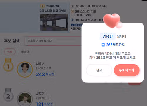The width and height of the screenshot is (147, 106).
Task: Click the blue vote ticket icon beside 265
Action: 103,45
